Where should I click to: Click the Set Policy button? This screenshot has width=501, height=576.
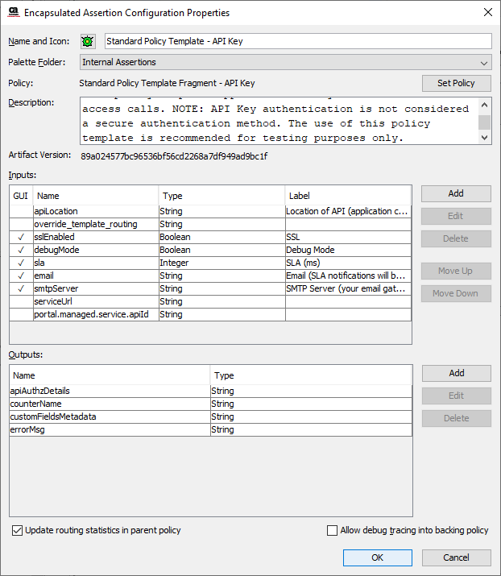(456, 83)
